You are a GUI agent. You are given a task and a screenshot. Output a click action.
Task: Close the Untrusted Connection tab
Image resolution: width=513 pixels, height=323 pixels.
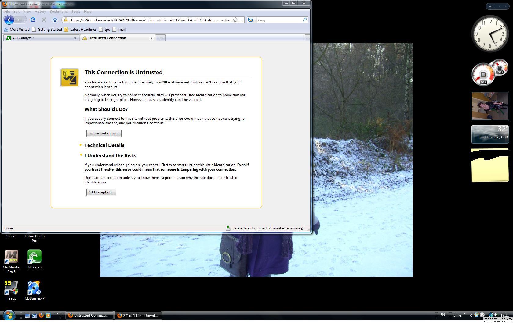click(x=151, y=38)
